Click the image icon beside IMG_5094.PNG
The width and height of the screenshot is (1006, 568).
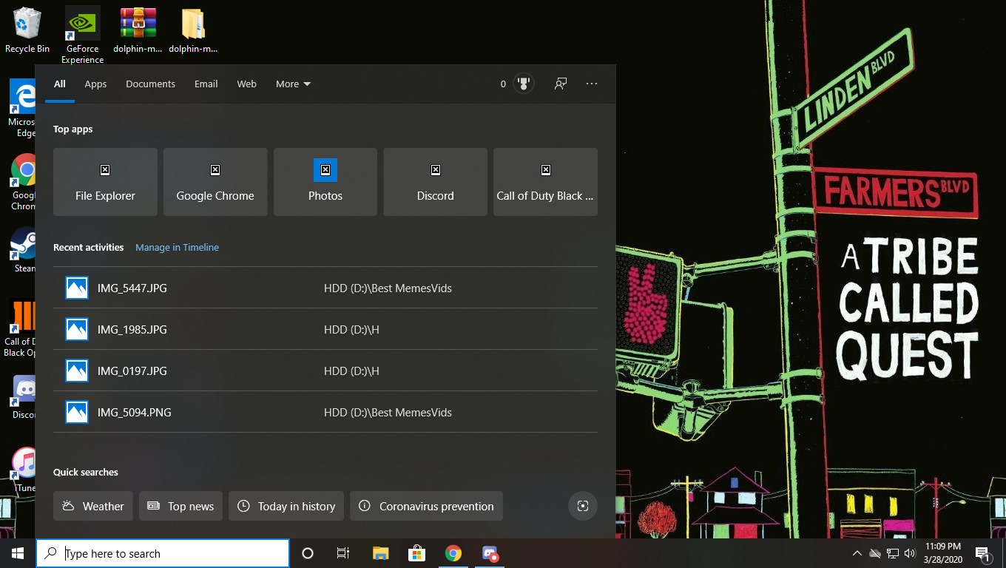click(x=77, y=412)
